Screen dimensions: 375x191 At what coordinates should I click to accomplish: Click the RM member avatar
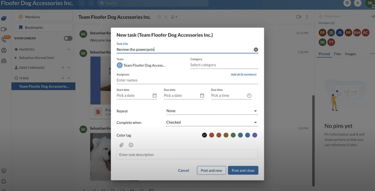click(357, 33)
